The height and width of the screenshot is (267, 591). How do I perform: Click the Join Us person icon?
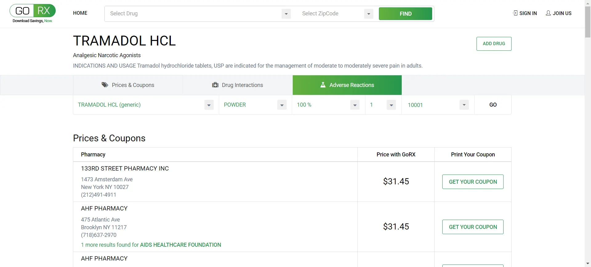pyautogui.click(x=548, y=13)
